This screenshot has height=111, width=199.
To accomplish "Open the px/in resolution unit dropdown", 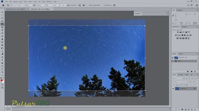I will pyautogui.click(x=56, y=5).
